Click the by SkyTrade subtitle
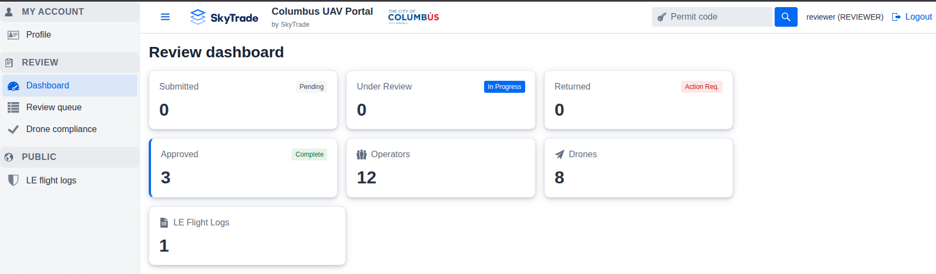The image size is (936, 274). pyautogui.click(x=290, y=25)
